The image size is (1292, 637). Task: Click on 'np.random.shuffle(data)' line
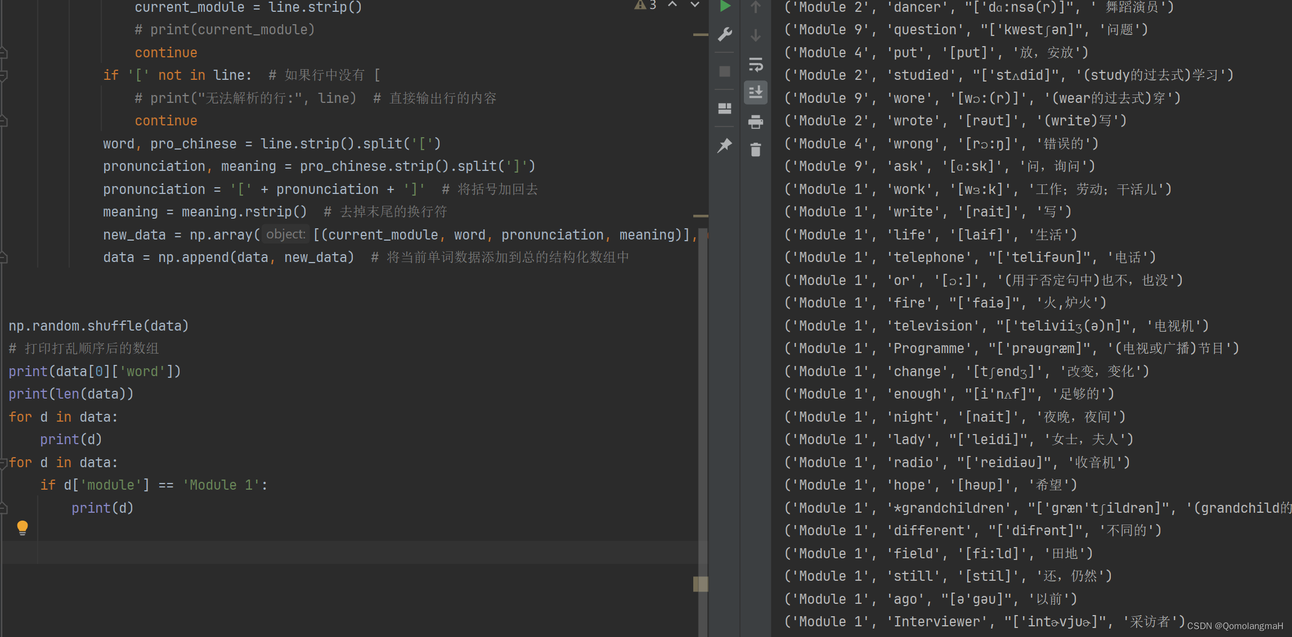point(98,326)
